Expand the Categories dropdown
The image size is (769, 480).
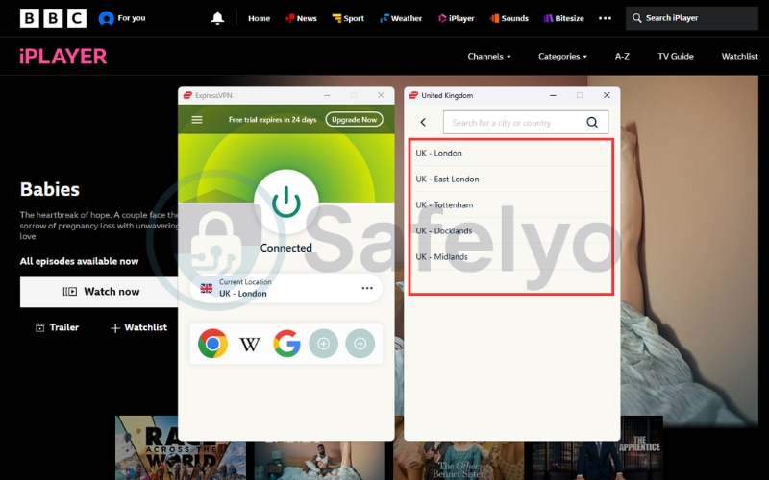click(562, 57)
